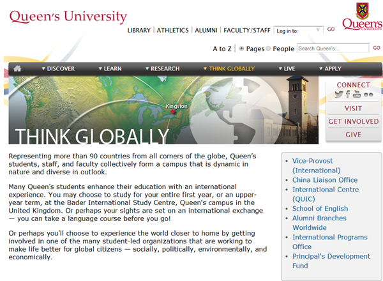Click the Queen's University wordmark at top left
The height and width of the screenshot is (281, 383).
(x=68, y=17)
